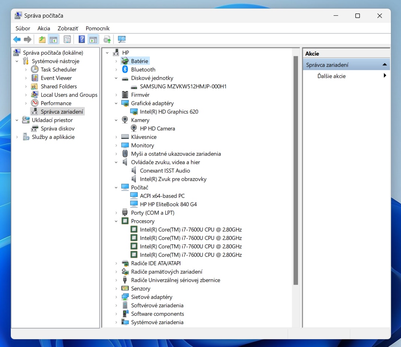Viewport: 401px width, 347px height.
Task: Click the Up one level folder icon
Action: (x=42, y=39)
